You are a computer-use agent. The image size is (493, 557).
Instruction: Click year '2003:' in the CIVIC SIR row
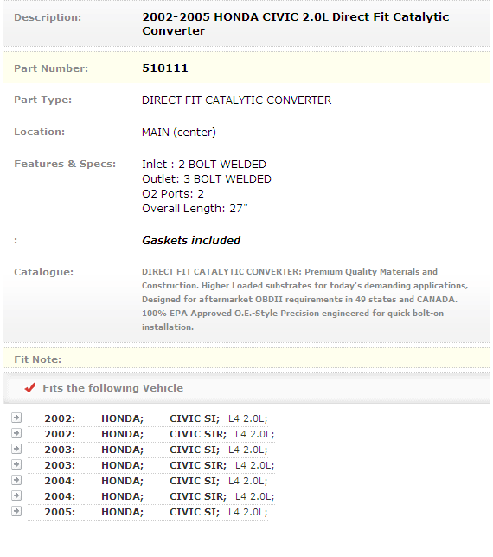click(60, 465)
